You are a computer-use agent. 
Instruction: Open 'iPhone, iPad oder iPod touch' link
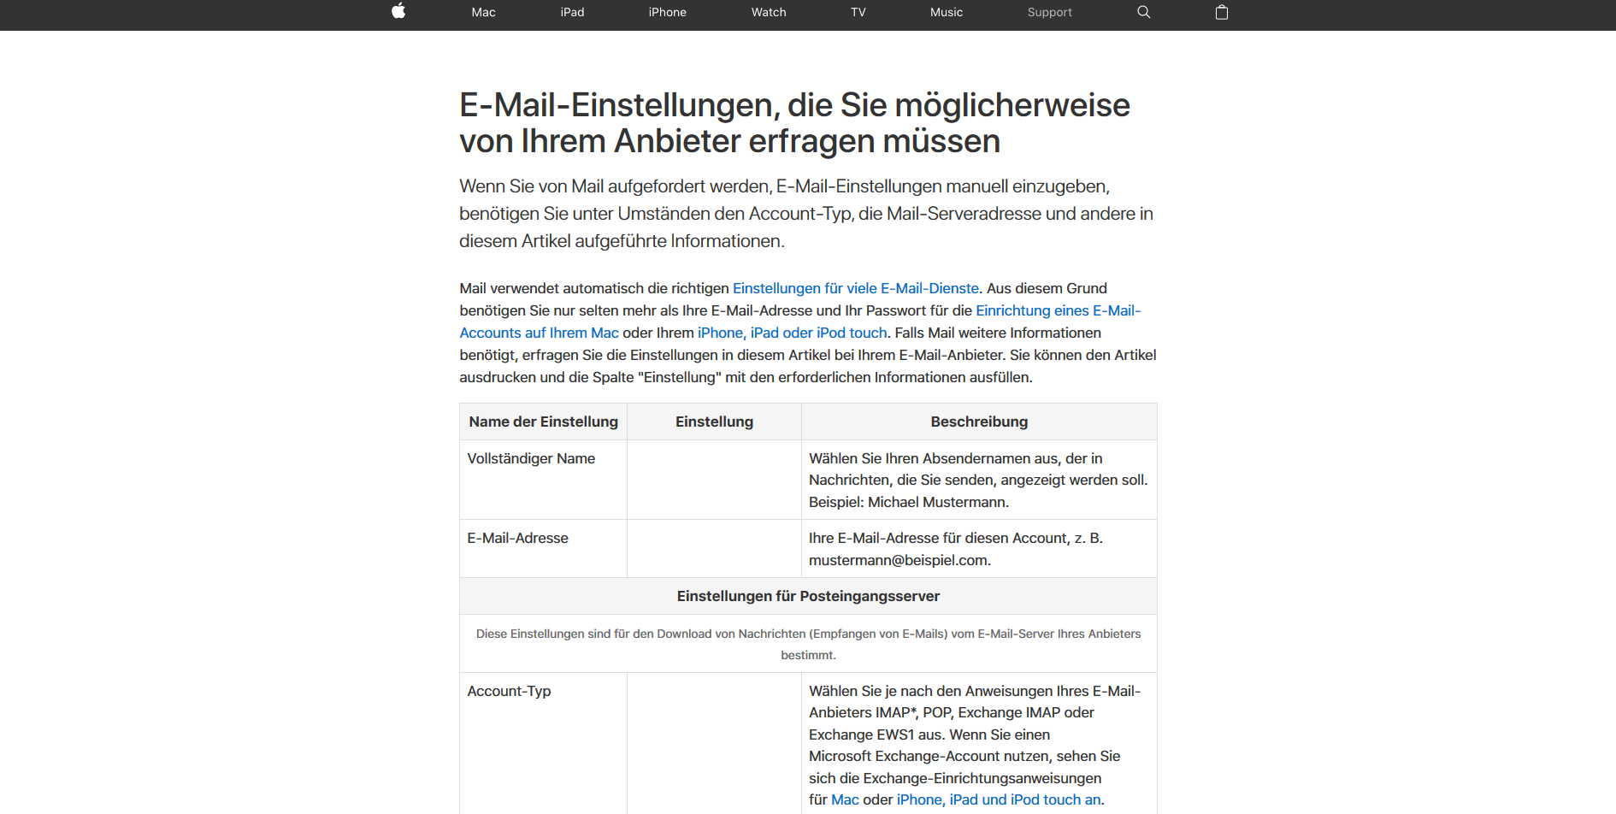[793, 333]
